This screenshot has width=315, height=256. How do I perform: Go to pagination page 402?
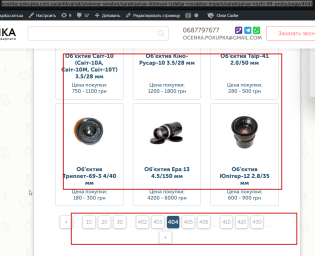coord(142,222)
